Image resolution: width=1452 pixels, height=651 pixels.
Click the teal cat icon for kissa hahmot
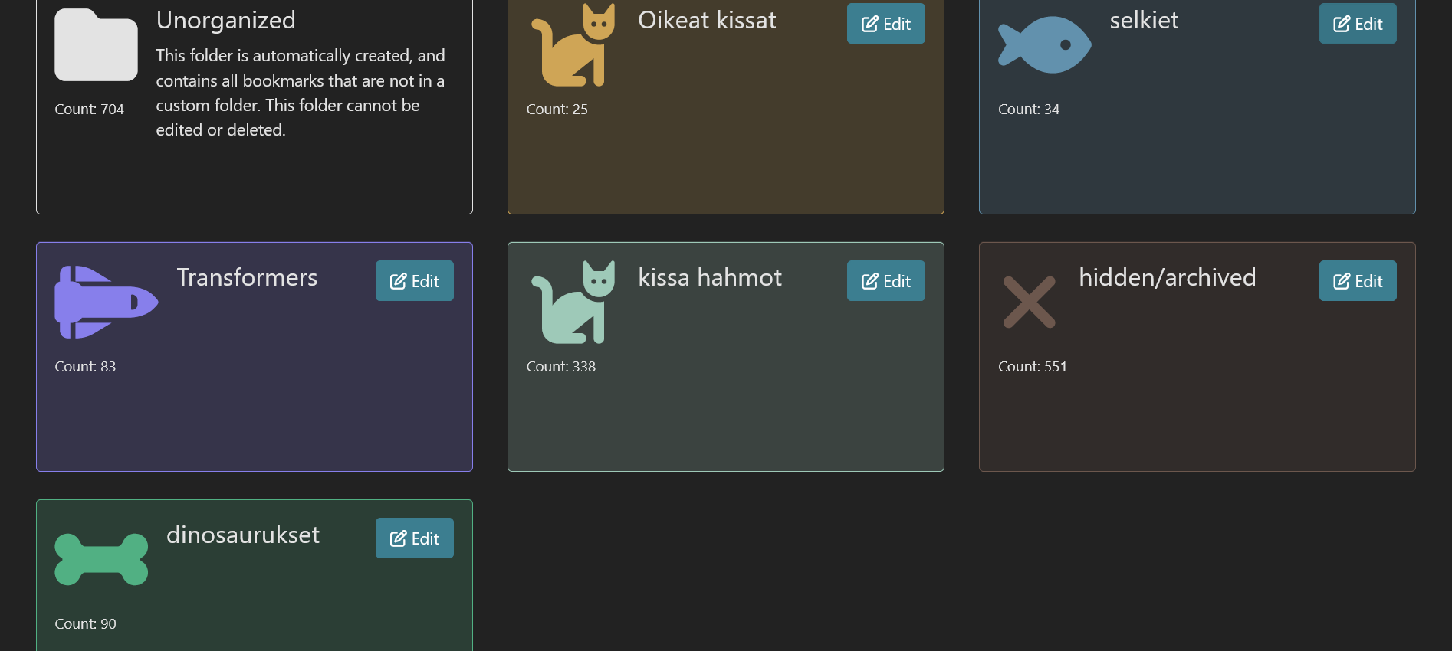573,303
